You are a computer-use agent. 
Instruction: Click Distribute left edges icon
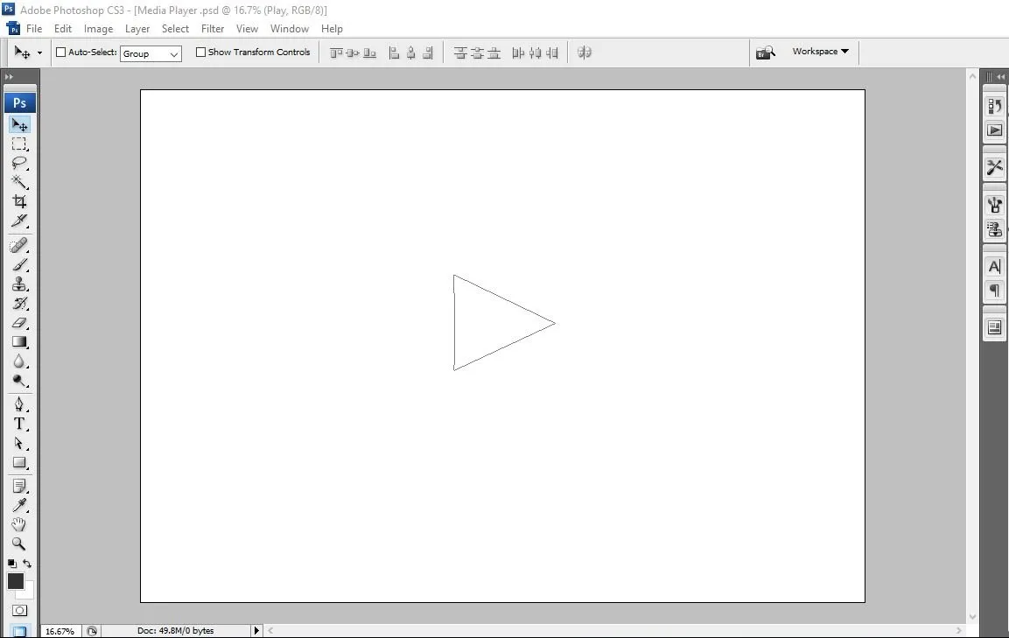coord(518,53)
